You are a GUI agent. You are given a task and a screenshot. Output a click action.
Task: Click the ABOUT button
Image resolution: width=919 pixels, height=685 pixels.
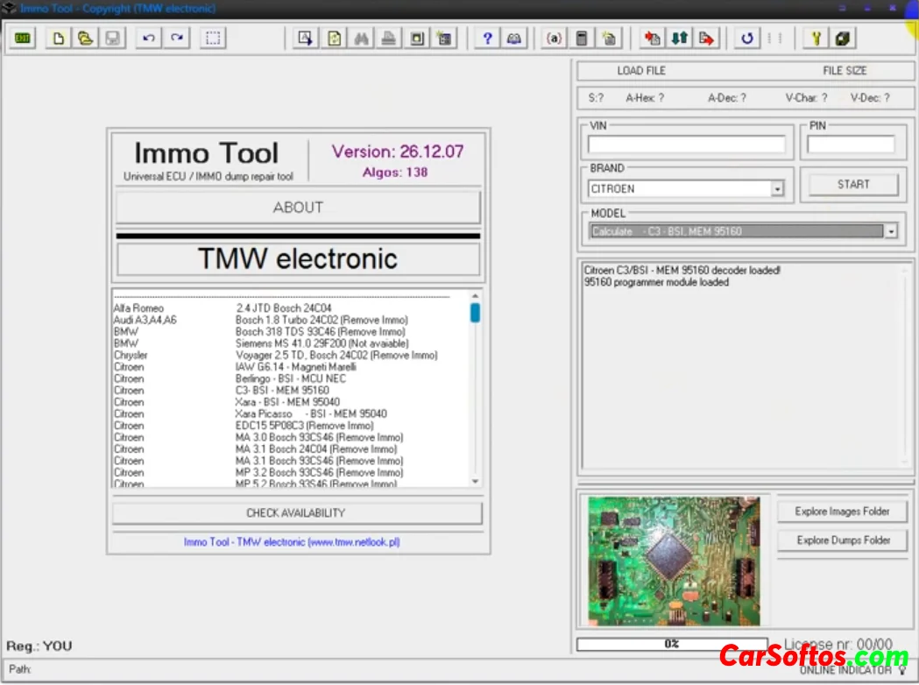pos(298,208)
